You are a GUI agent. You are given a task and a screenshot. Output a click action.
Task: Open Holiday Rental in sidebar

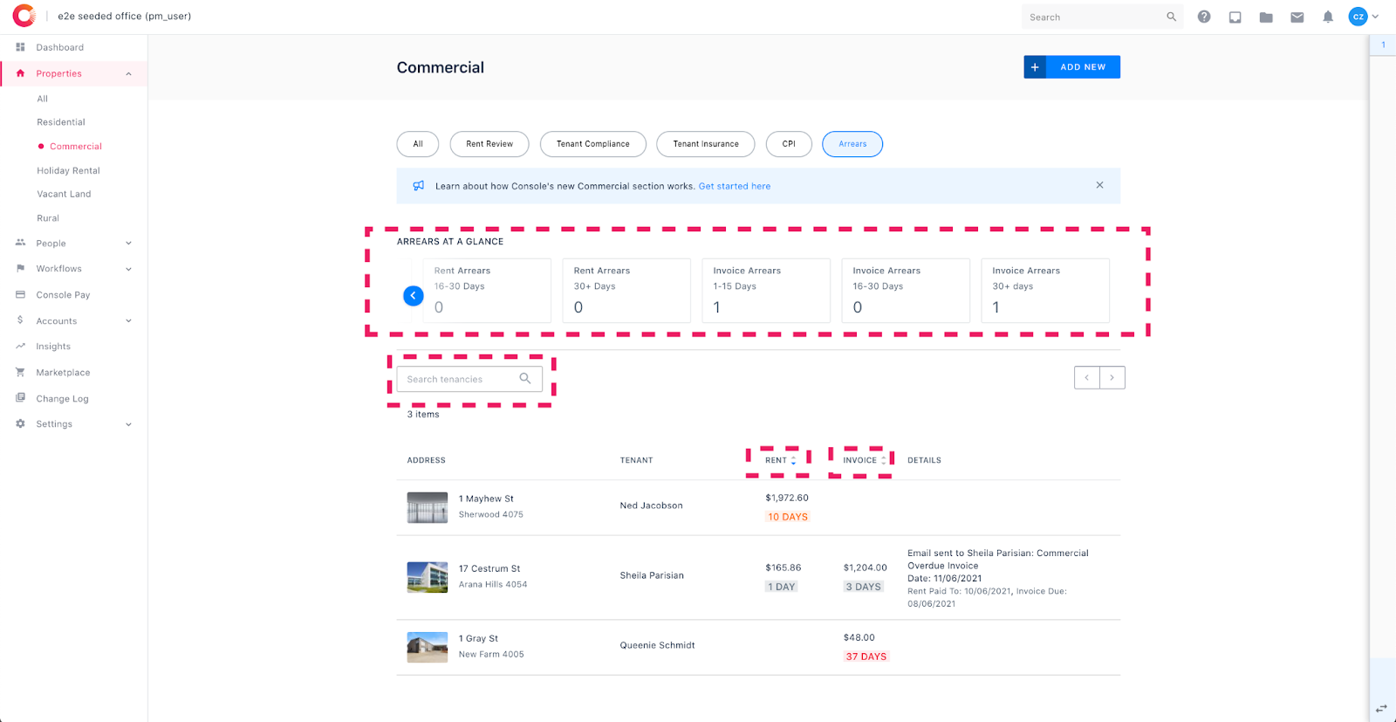click(68, 171)
